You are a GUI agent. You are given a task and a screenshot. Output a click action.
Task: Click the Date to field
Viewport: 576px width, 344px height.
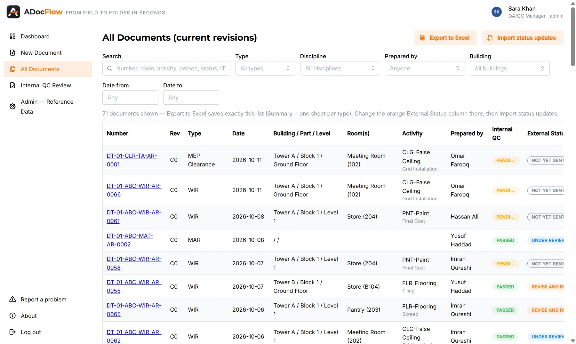191,97
